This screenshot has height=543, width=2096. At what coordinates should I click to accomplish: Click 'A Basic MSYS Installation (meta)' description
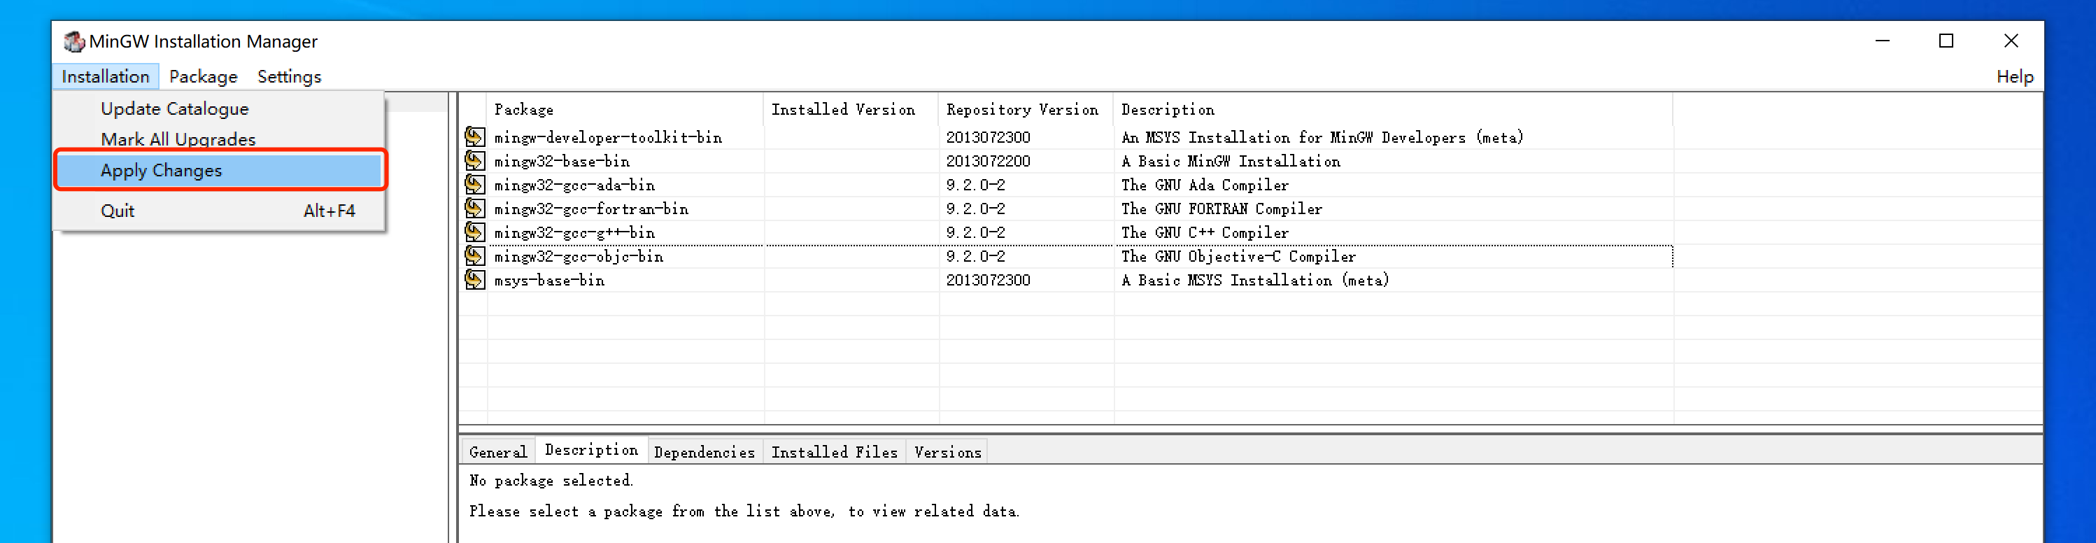point(1254,279)
